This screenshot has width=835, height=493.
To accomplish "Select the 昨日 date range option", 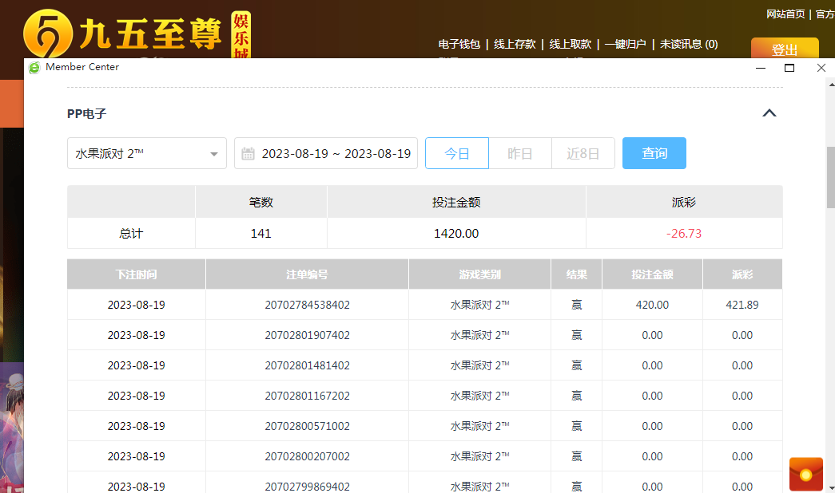I will [x=519, y=154].
